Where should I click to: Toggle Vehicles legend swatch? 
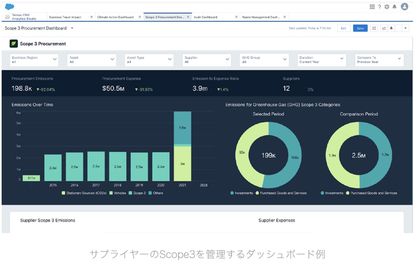click(111, 193)
